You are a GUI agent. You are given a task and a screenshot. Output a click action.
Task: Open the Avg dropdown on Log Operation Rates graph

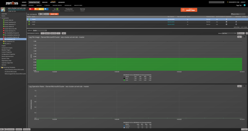tap(239, 86)
